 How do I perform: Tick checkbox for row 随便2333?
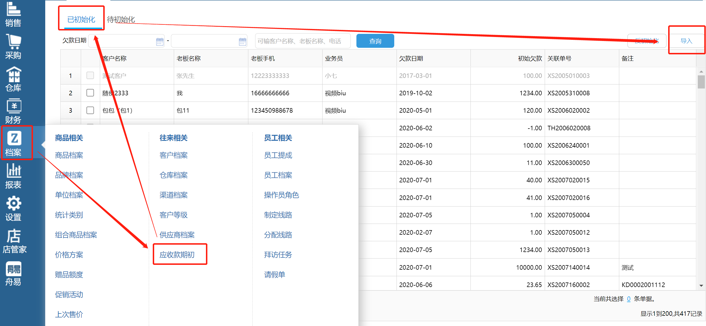click(90, 93)
